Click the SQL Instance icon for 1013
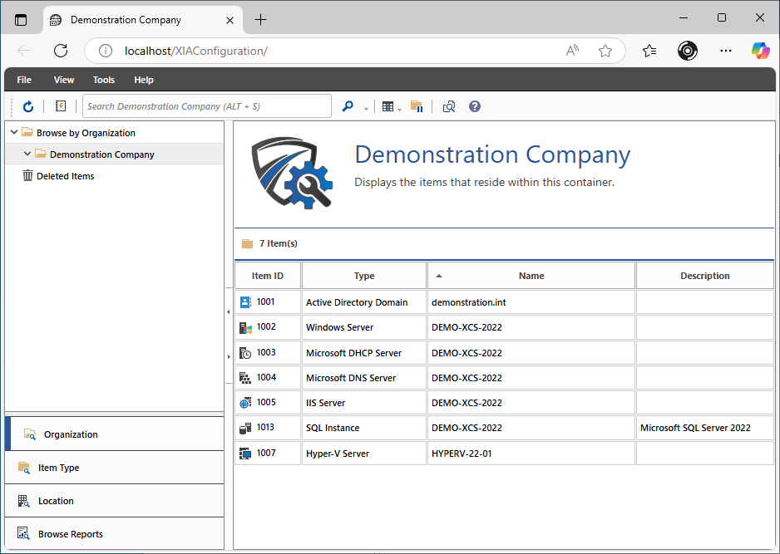Screen dimensions: 780x554 (x=246, y=428)
